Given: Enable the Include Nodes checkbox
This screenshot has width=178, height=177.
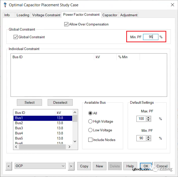Looking at the screenshot, I should tap(90, 140).
